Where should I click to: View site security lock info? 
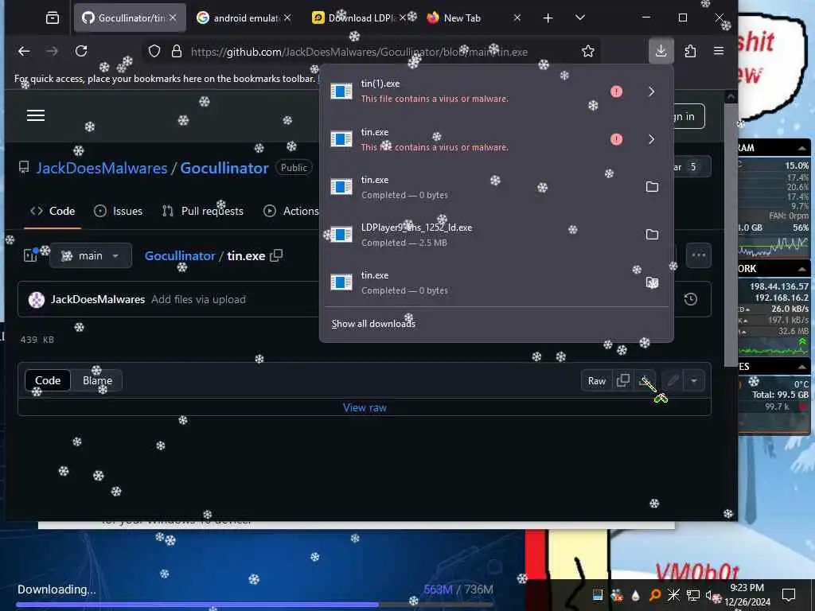tap(177, 51)
